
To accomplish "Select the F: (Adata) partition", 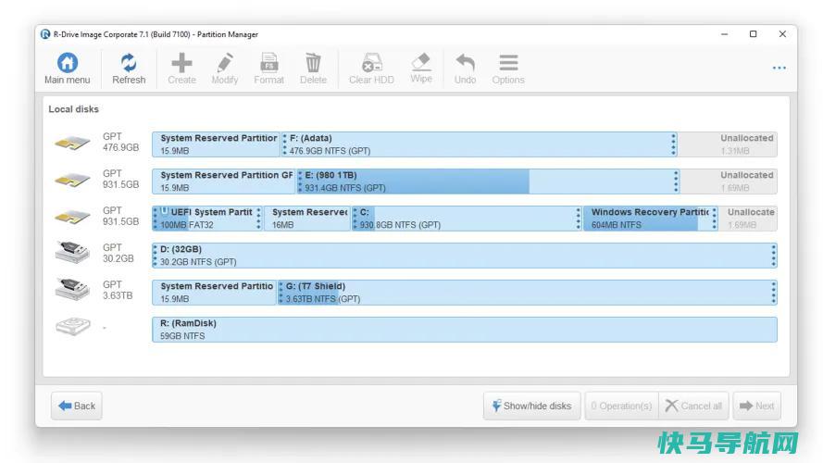I will [x=479, y=144].
